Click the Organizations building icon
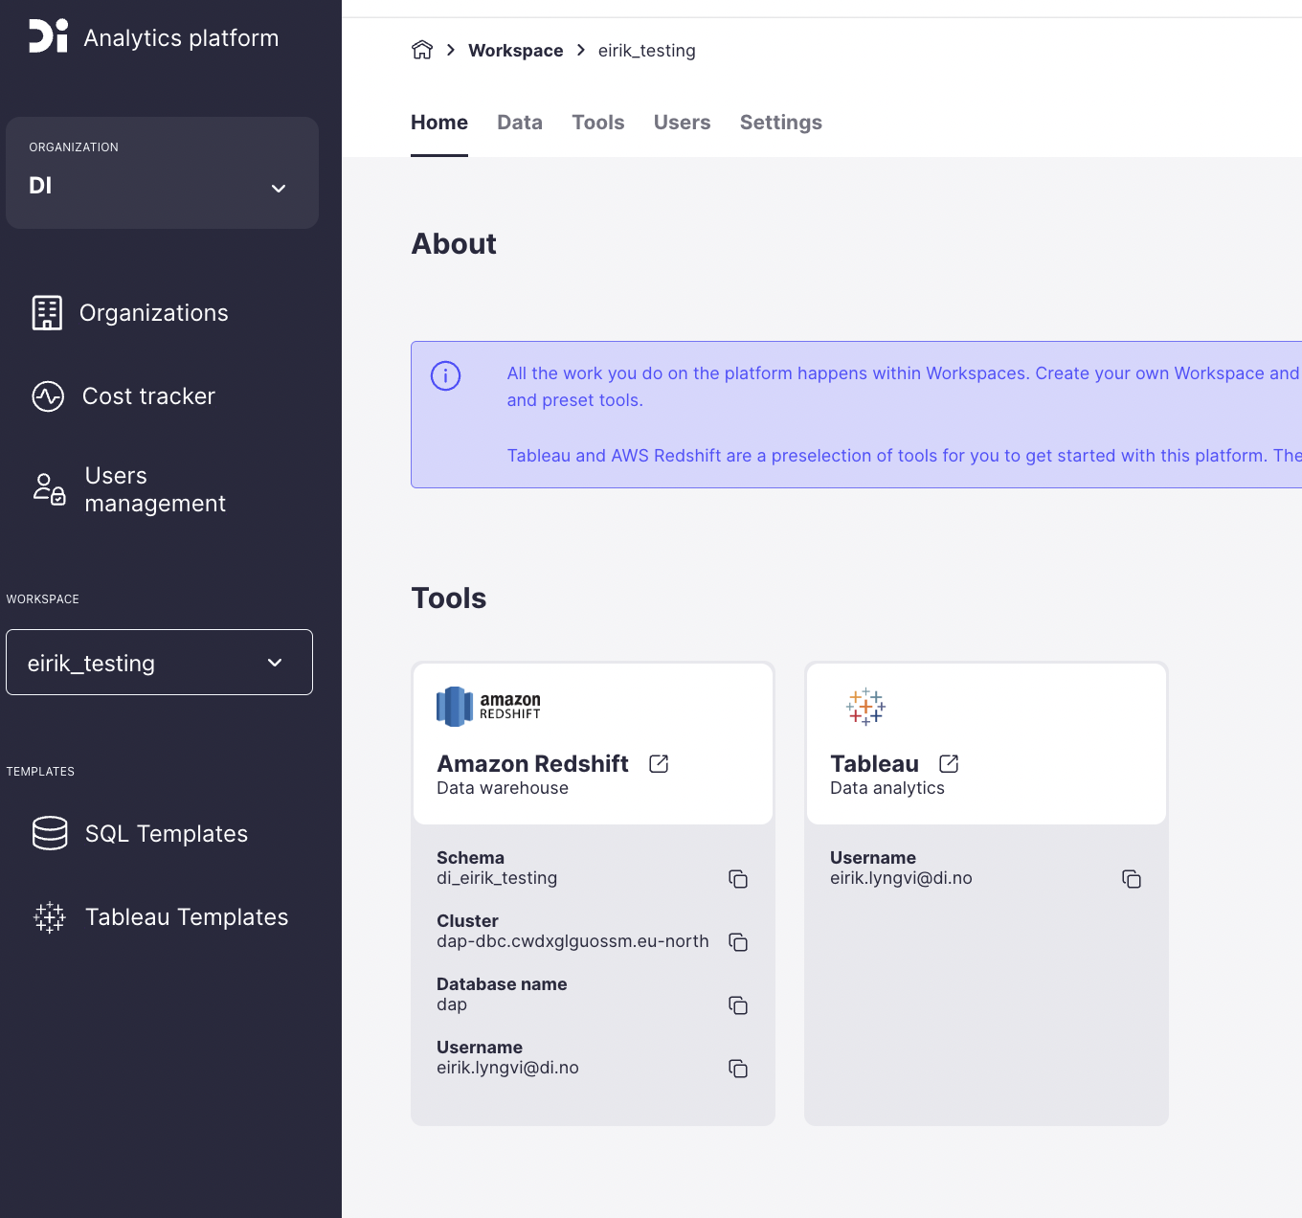This screenshot has width=1302, height=1218. (x=47, y=313)
